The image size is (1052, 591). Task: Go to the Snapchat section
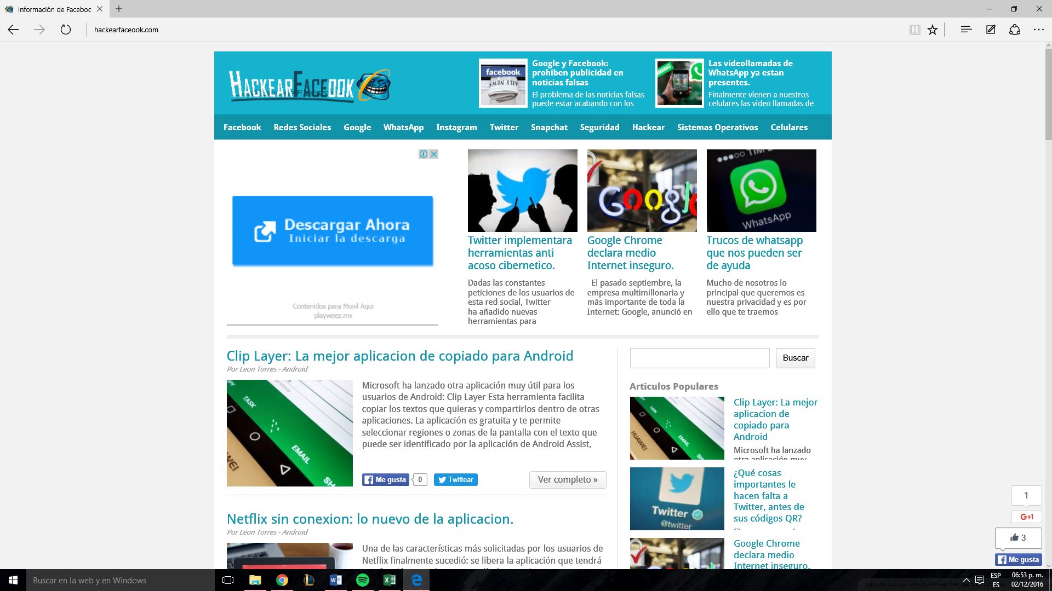click(549, 127)
